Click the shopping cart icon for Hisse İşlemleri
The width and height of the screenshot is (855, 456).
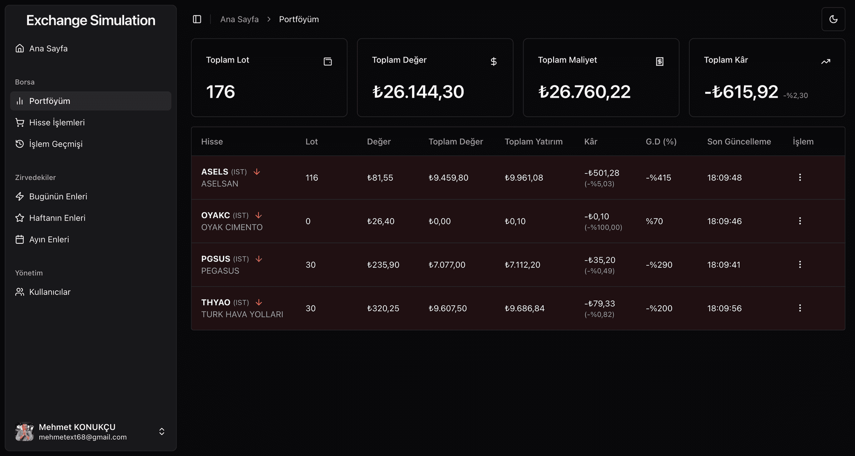click(20, 122)
